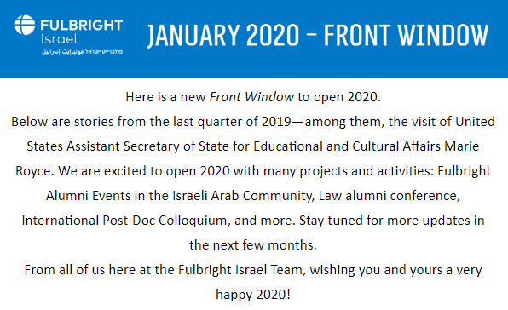
Task: Click "Educational and Cultural Affairs" phrase
Action: tap(347, 146)
